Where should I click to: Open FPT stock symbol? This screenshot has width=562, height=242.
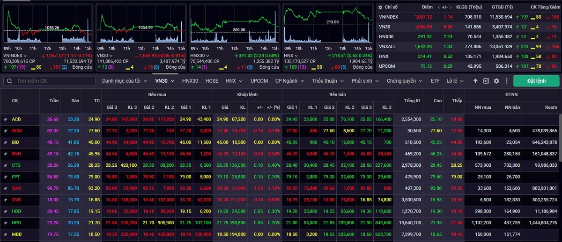point(16,177)
